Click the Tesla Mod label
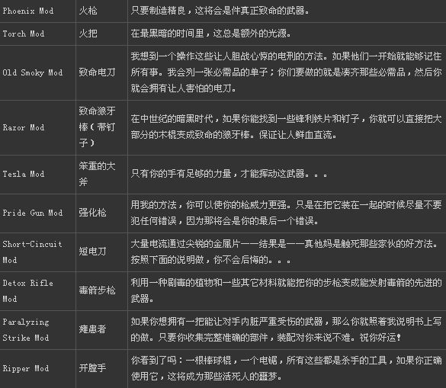This screenshot has height=388, width=446. click(x=24, y=174)
